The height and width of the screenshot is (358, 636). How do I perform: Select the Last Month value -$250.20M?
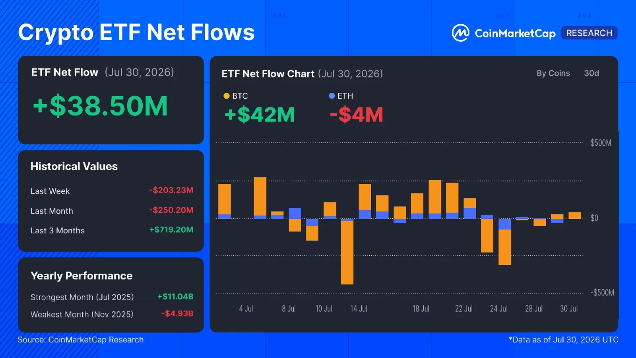click(x=171, y=210)
